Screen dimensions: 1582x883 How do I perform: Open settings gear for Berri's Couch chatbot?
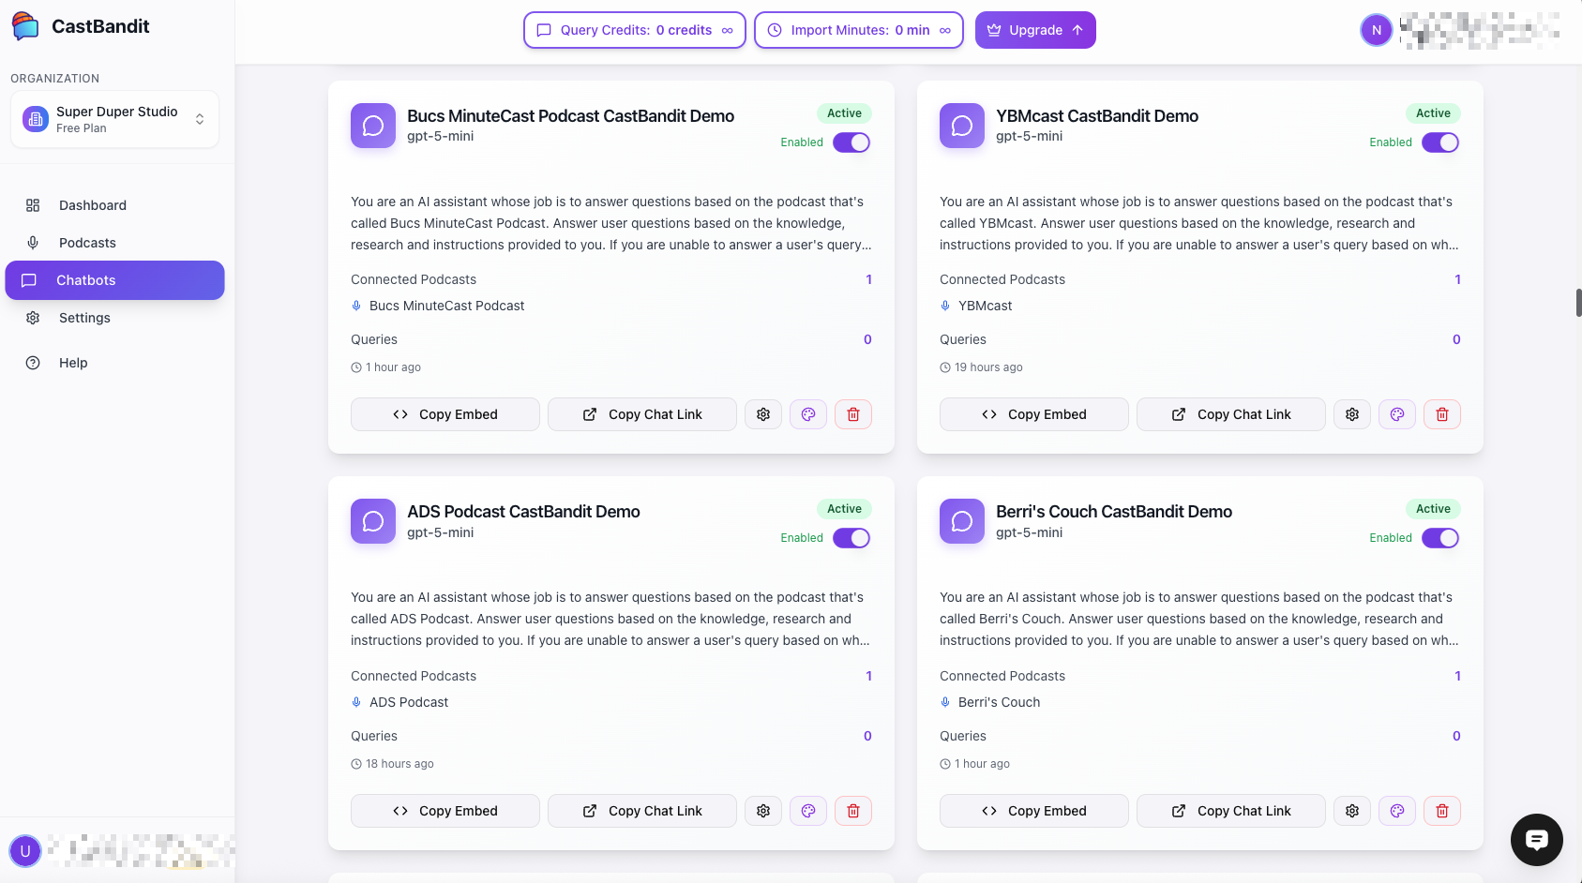(1352, 811)
